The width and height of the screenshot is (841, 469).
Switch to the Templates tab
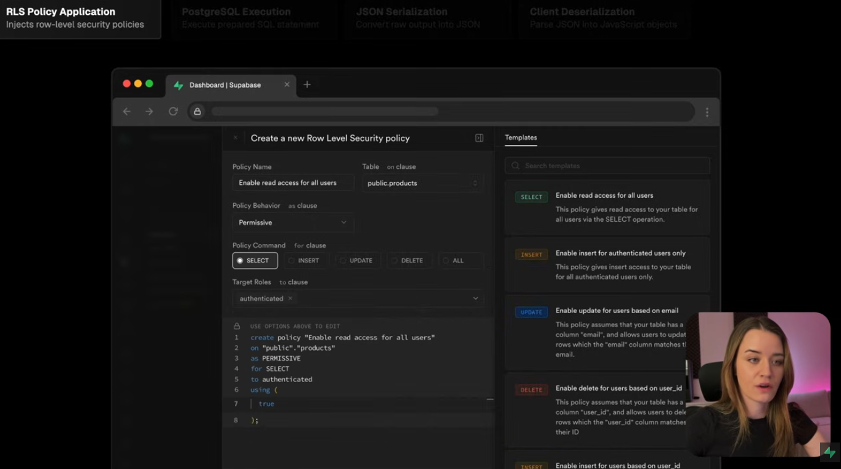click(521, 137)
